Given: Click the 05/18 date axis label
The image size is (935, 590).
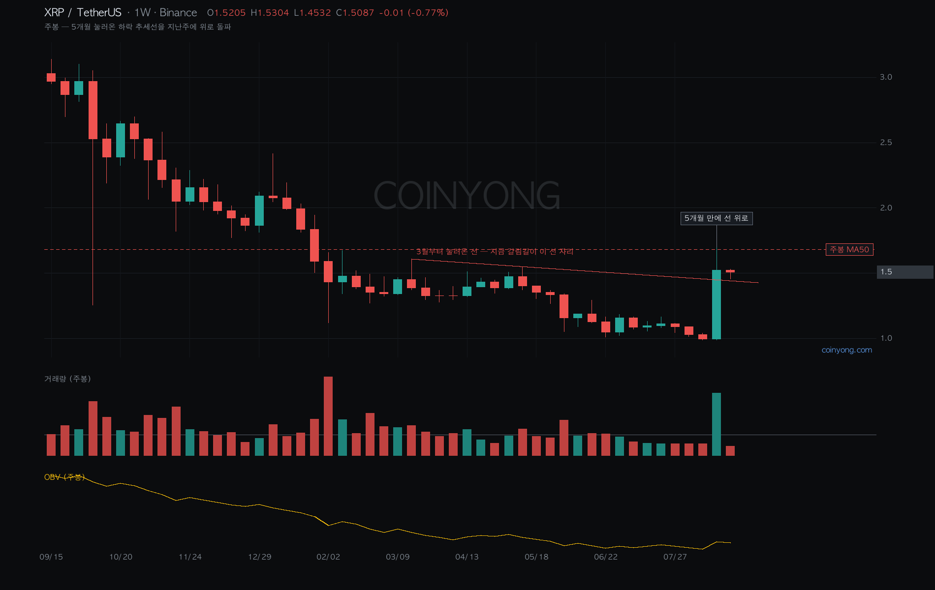Looking at the screenshot, I should coord(536,557).
